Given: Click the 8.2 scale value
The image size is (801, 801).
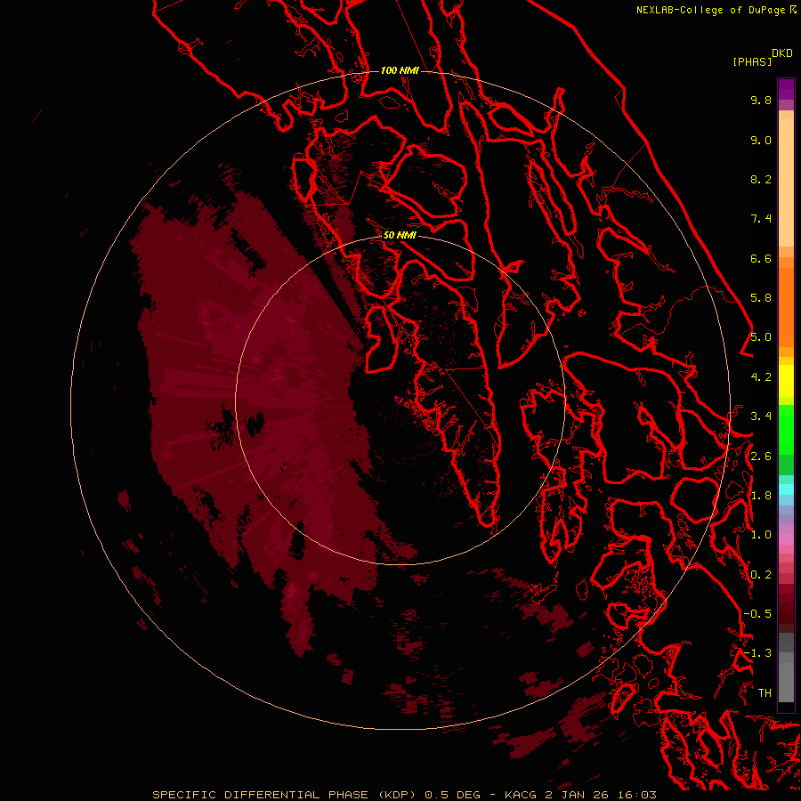Looking at the screenshot, I should 761,179.
